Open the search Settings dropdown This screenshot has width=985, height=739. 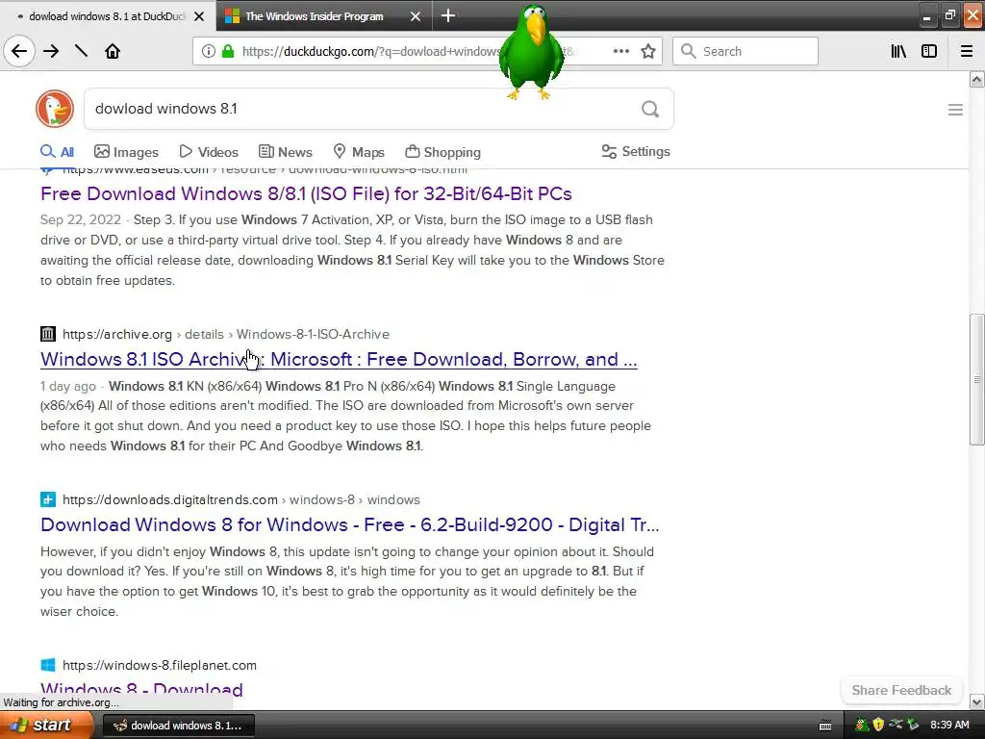point(636,151)
